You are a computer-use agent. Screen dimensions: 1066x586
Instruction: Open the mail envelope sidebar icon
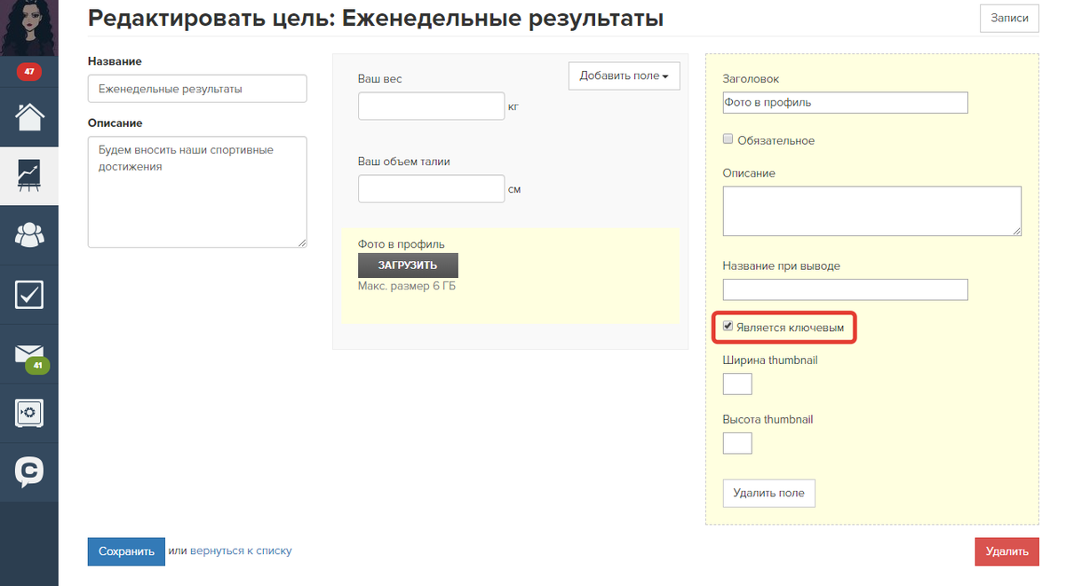29,354
